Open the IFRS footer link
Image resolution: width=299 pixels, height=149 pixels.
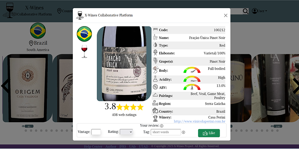coord(123,146)
